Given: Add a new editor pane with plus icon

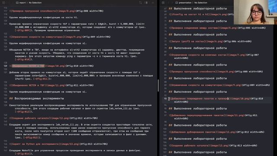Looking at the screenshot, I should [153, 3].
